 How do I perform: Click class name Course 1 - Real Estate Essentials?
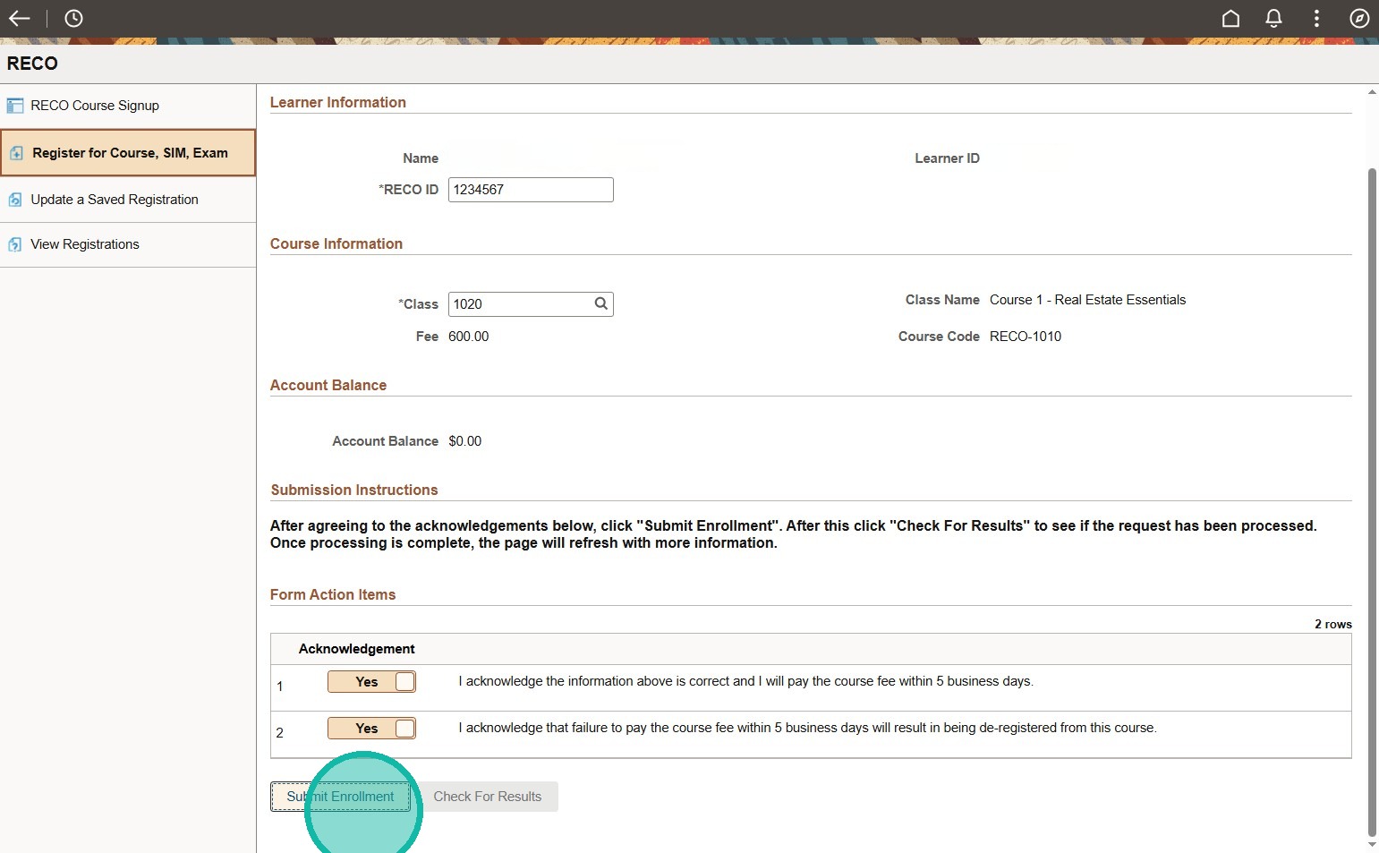point(1087,300)
